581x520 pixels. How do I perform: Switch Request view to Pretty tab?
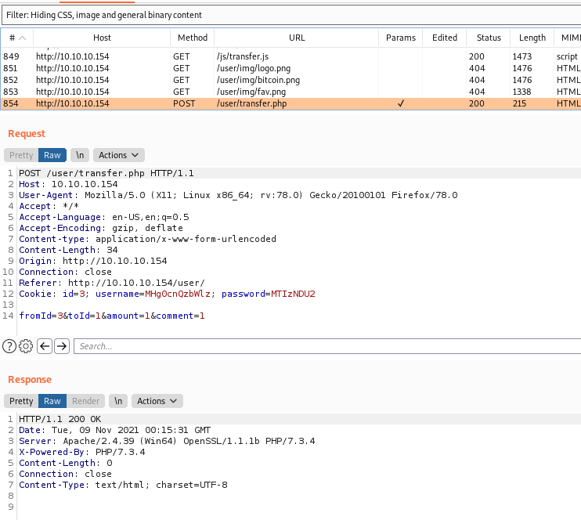21,155
